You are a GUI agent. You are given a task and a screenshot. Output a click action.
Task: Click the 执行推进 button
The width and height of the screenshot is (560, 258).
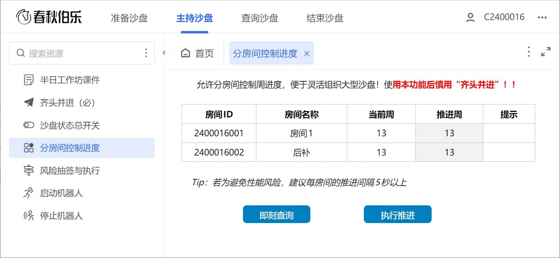coord(398,214)
